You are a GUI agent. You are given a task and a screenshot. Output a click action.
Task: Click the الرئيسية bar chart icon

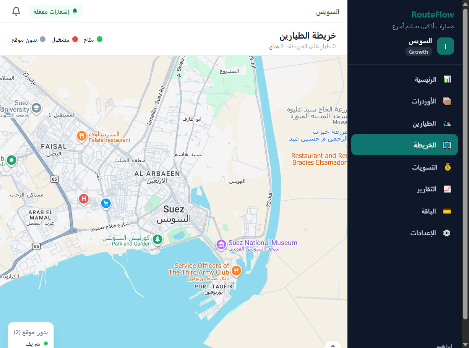click(x=447, y=79)
